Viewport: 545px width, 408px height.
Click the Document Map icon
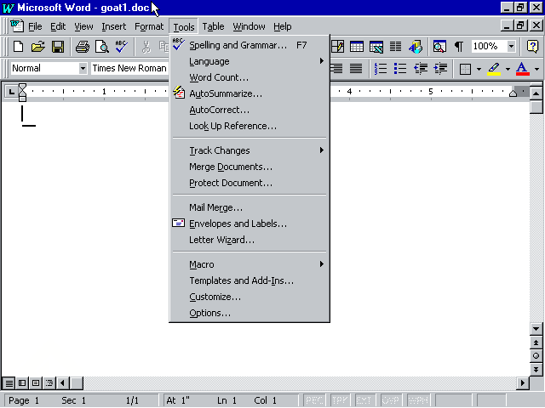[x=439, y=46]
